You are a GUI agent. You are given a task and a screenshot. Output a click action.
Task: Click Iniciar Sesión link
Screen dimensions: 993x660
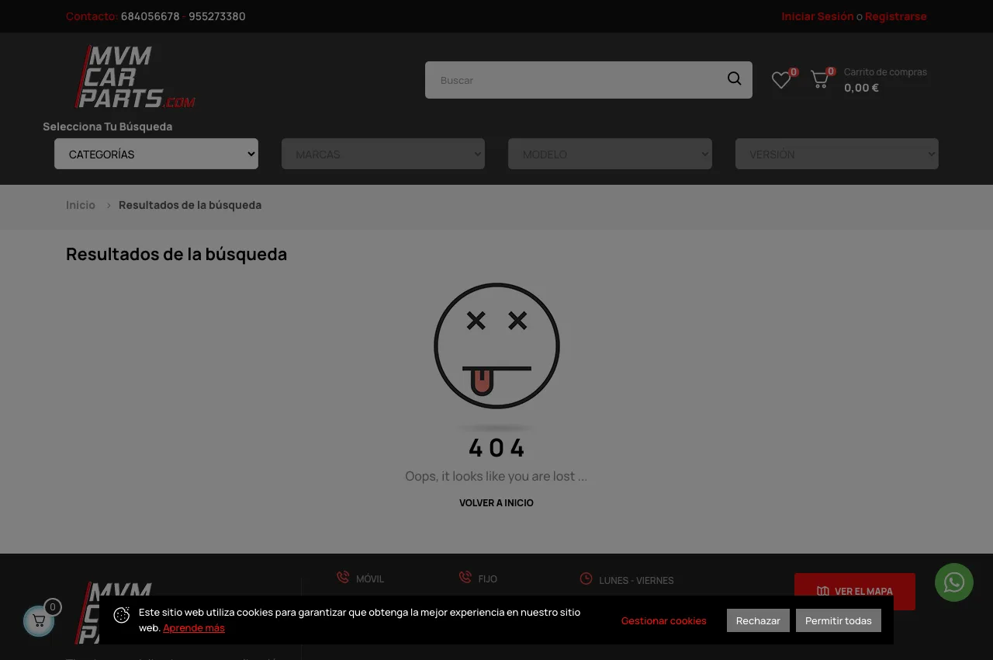pos(818,16)
